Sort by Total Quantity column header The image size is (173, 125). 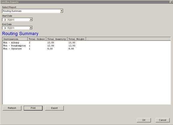pos(56,39)
